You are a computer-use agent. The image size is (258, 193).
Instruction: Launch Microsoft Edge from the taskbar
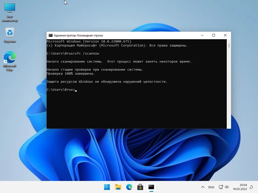[129, 187]
